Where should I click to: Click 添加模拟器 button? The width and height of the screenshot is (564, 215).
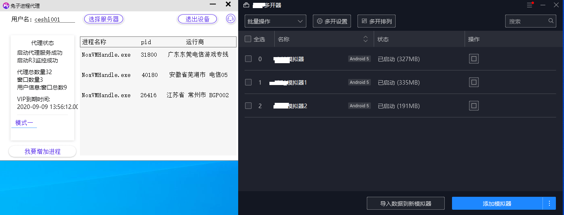click(x=497, y=203)
